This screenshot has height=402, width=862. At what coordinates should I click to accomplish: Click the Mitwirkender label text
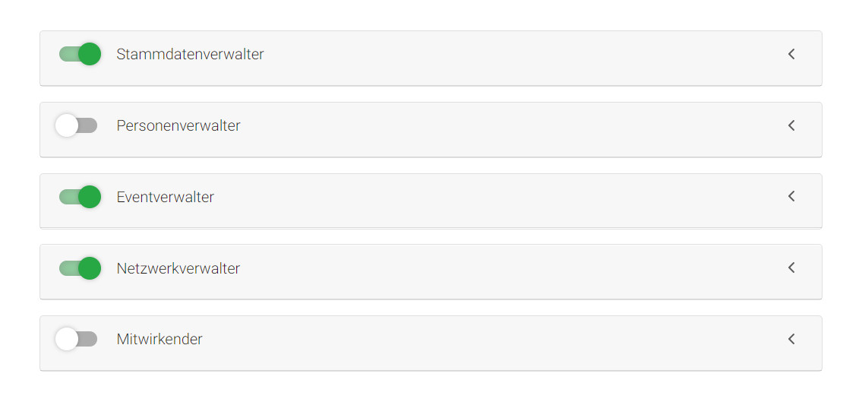point(159,339)
